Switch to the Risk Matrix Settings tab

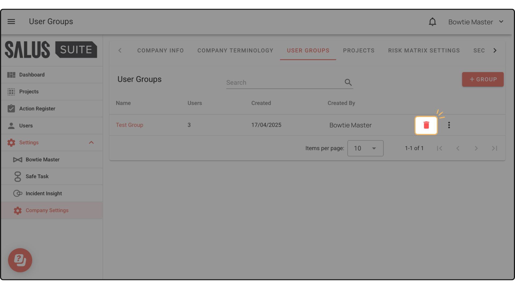click(424, 51)
